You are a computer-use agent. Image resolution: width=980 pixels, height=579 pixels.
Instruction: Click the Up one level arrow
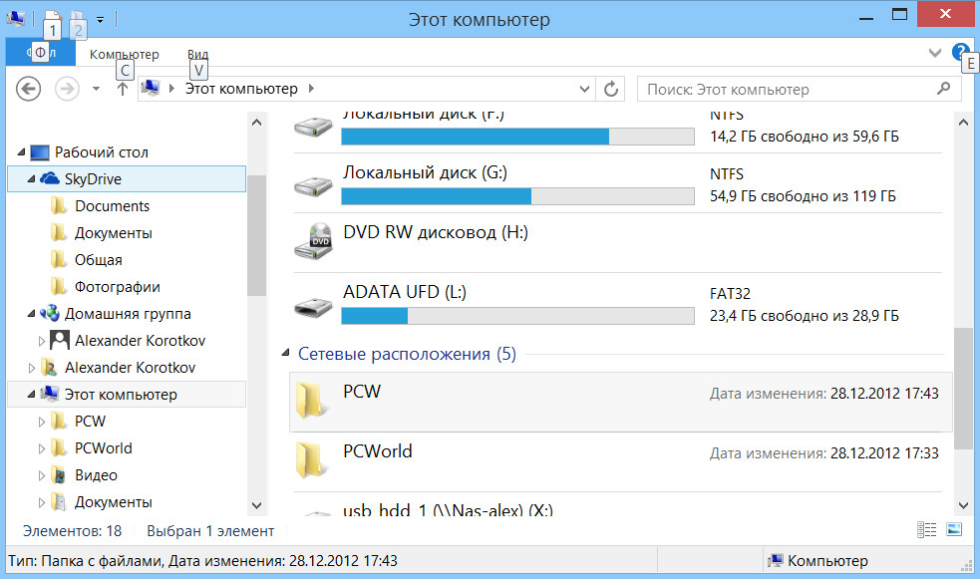[123, 89]
